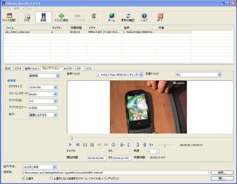Open the File (ファイル) menu
Viewport: 237px width, 184px height.
coord(6,8)
